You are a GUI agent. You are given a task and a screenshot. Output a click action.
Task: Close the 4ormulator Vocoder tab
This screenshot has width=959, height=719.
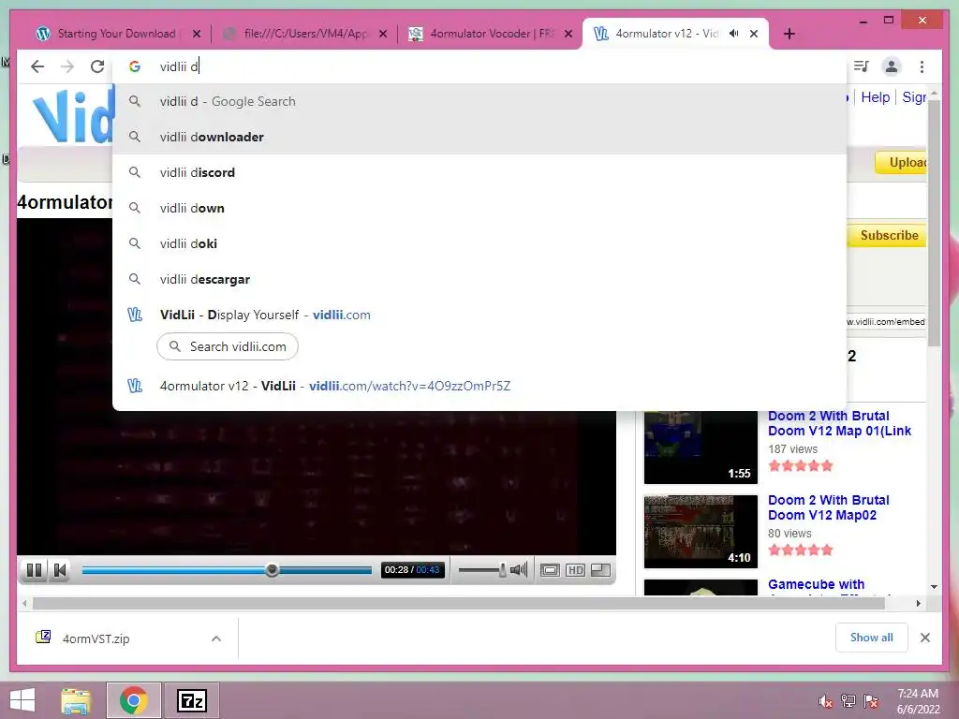(x=568, y=34)
